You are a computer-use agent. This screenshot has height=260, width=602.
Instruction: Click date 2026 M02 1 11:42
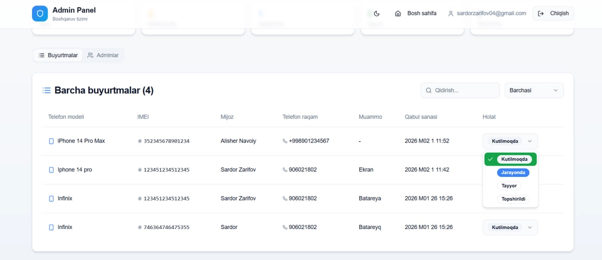coord(427,170)
